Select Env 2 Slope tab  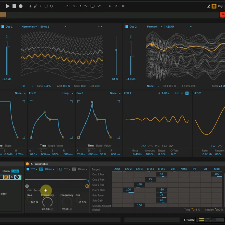coord(52,146)
